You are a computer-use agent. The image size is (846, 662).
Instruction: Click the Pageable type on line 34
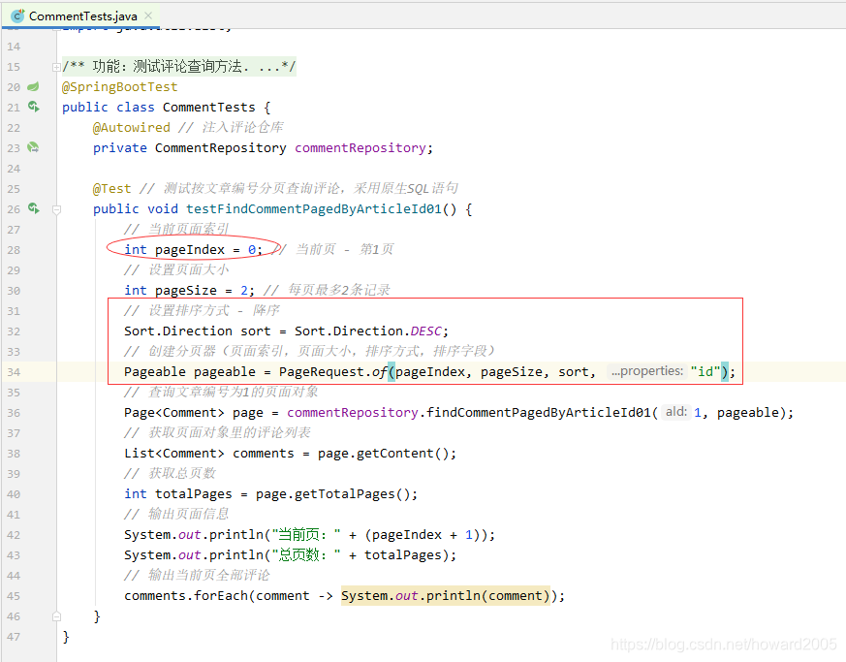click(155, 372)
